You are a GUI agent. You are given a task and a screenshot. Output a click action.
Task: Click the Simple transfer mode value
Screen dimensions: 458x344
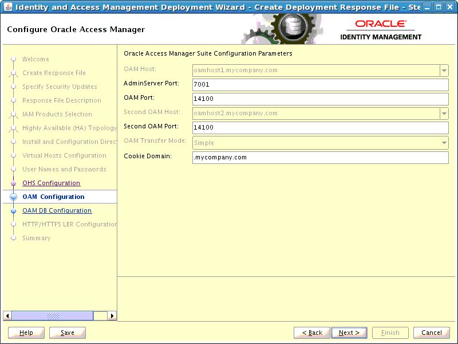pos(204,143)
